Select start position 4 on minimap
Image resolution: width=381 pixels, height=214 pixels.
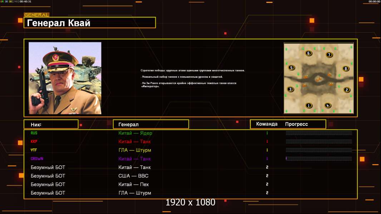point(327,106)
